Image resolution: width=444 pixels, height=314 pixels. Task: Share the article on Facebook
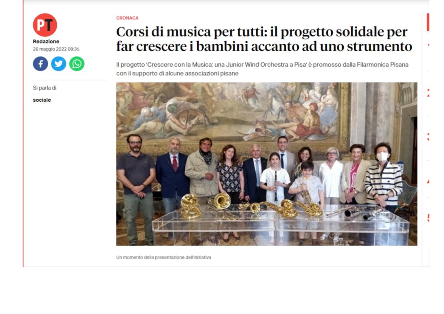pos(40,64)
